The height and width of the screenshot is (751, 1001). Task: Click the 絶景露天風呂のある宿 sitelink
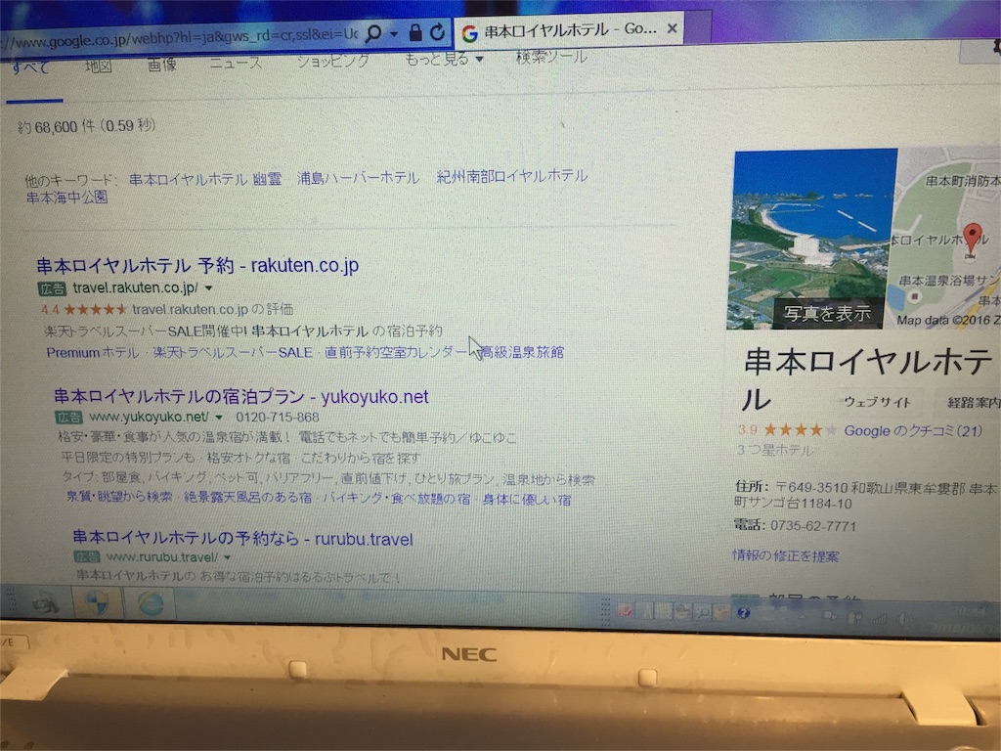pyautogui.click(x=247, y=497)
